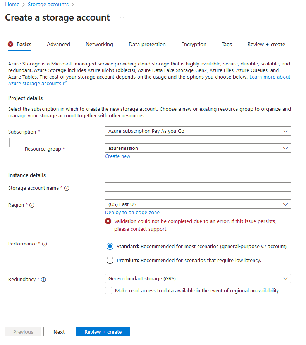Screen dimensions: 306x345
Task: Click the Project details heading
Action: 25,98
